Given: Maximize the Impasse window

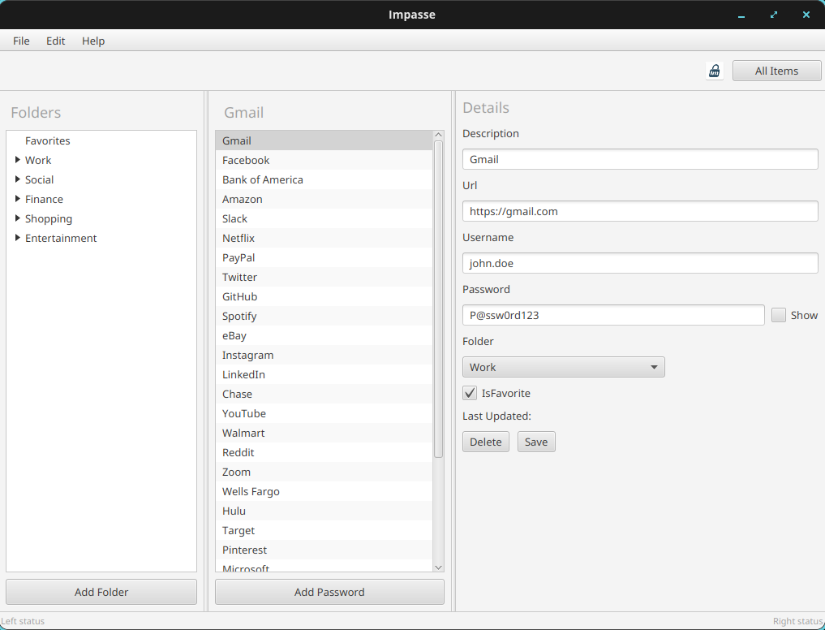Looking at the screenshot, I should (x=773, y=15).
